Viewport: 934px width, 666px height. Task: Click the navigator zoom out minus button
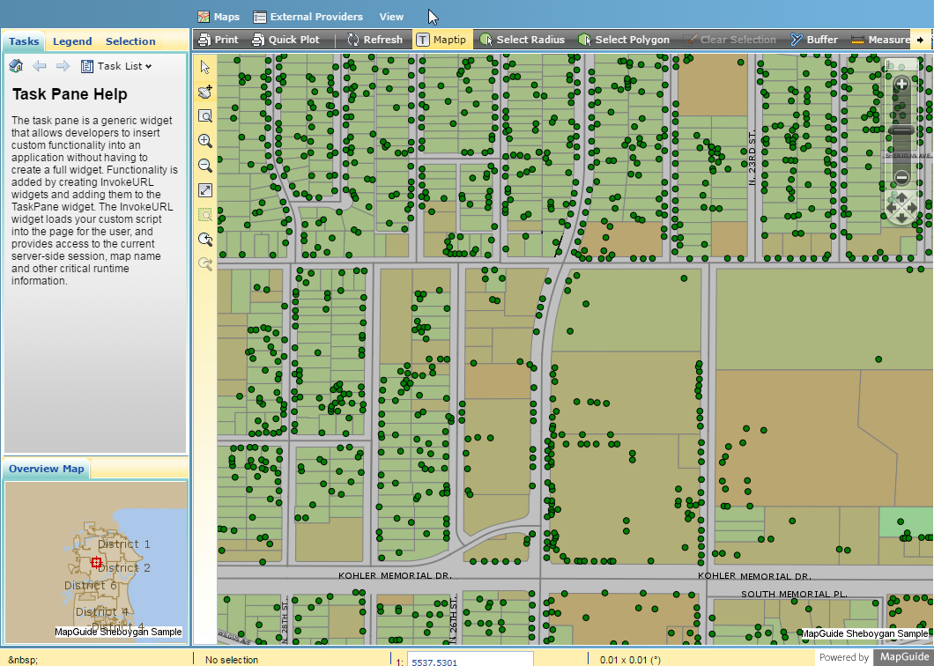click(901, 177)
